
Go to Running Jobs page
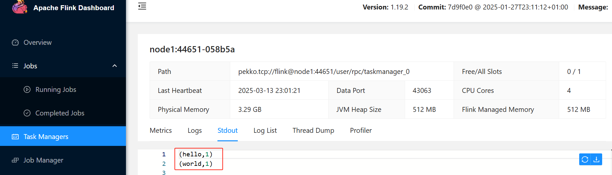pyautogui.click(x=56, y=90)
